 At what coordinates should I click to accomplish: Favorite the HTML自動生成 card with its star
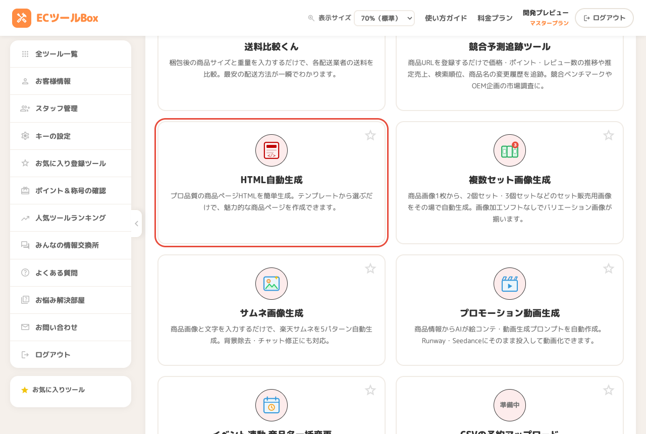point(370,135)
